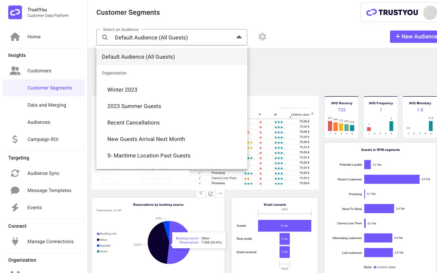
Task: Click the Audience Sync refresh icon
Action: coord(15,173)
